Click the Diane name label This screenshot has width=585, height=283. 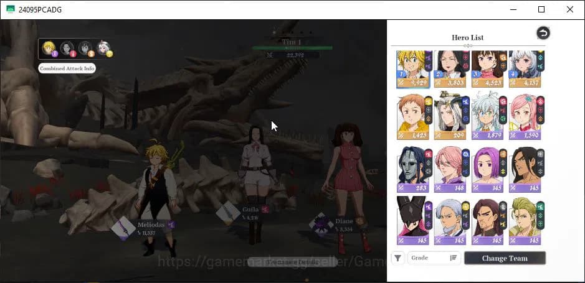[x=344, y=221]
